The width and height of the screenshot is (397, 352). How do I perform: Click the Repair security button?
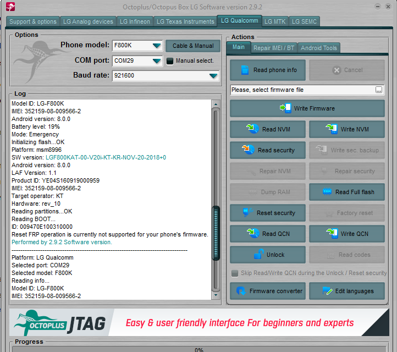point(347,171)
